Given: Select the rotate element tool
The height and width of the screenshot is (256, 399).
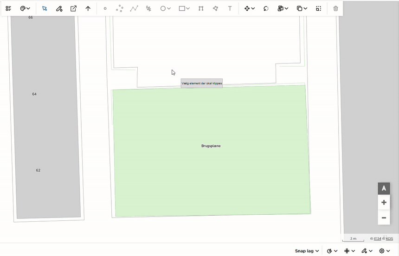Looking at the screenshot, I should pyautogui.click(x=266, y=8).
